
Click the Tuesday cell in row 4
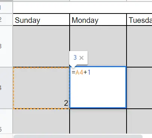click(x=139, y=88)
